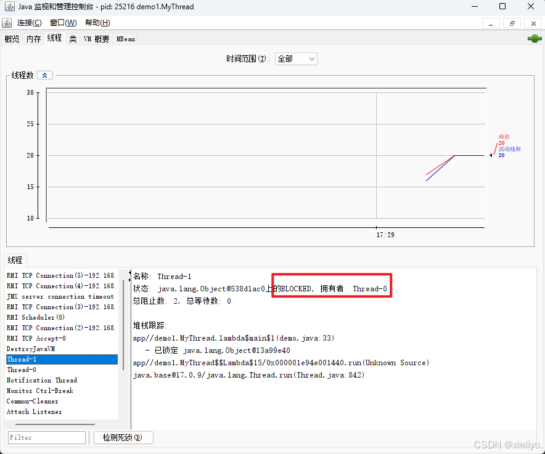This screenshot has width=545, height=454.
Task: Click the MyThread$$Lambda$15 stack line
Action: point(281,363)
